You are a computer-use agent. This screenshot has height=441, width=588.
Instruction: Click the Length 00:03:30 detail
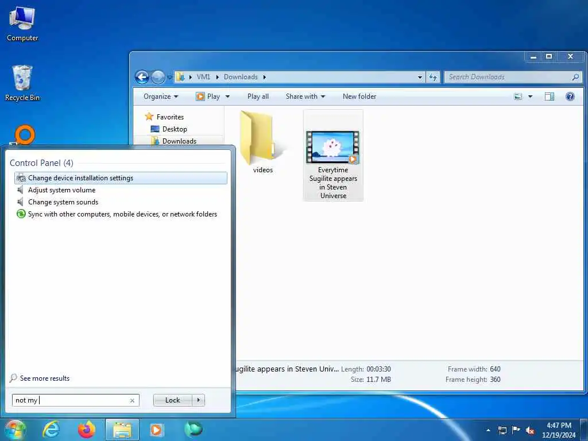[366, 369]
